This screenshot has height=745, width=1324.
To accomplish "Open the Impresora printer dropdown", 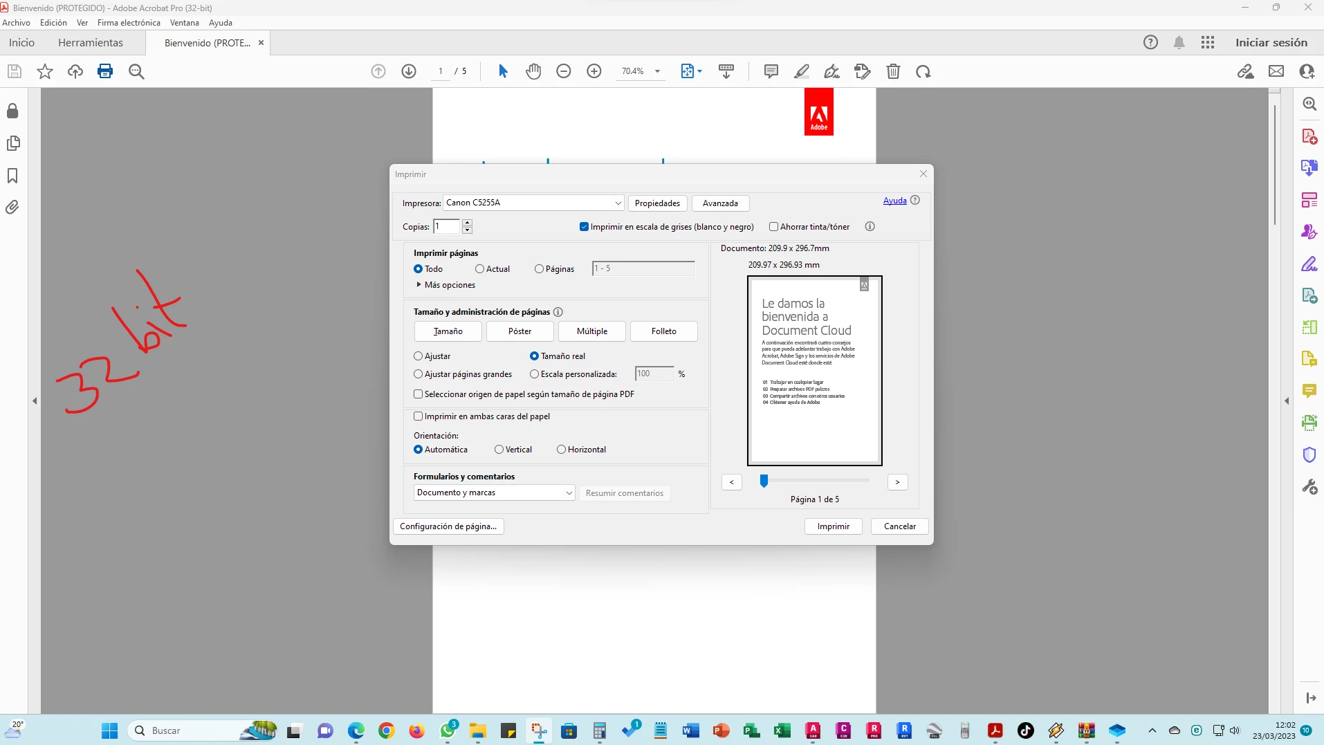I will point(533,203).
